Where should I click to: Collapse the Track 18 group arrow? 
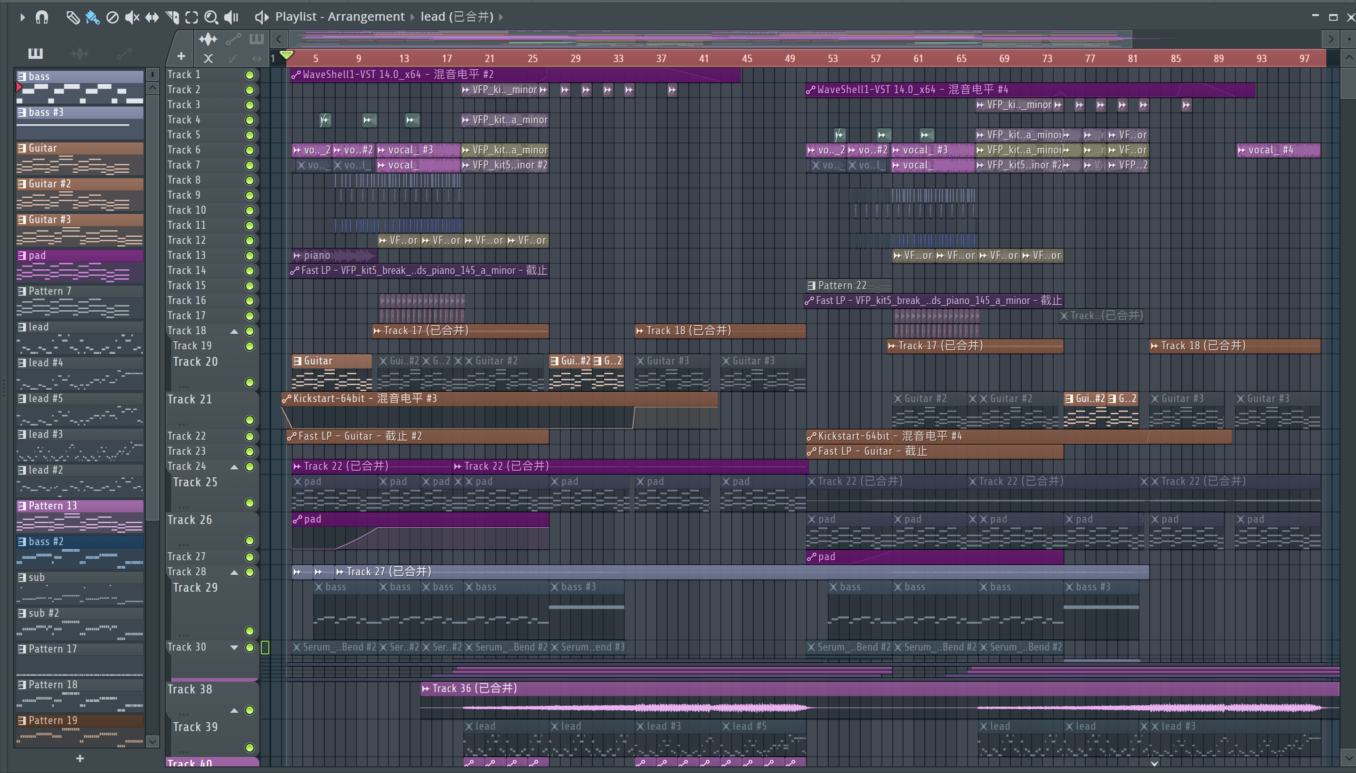coord(234,331)
